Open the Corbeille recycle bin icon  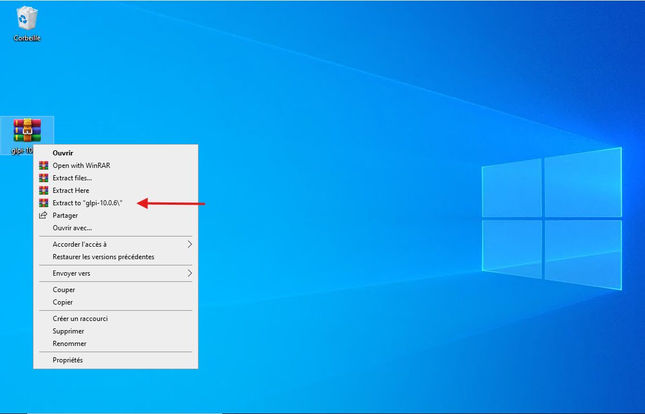27,19
